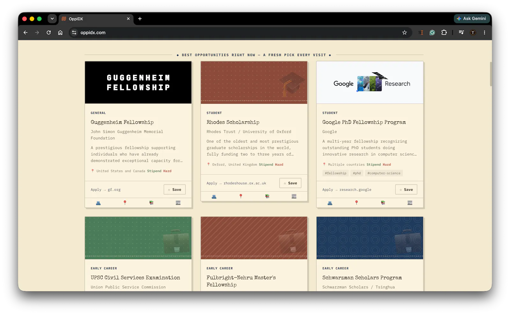Screen dimensions: 510x315
Task: Select the #computer-science tag
Action: tap(384, 173)
